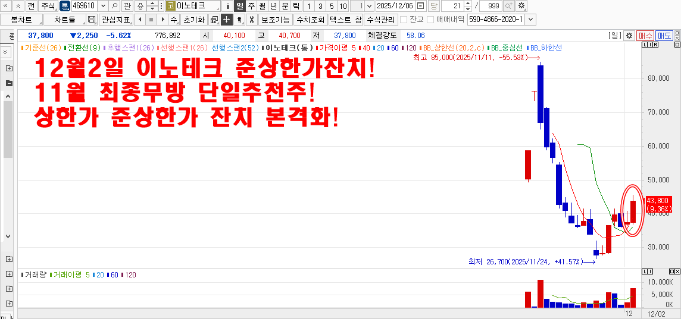Open the calendar date picker icon

(x=421, y=6)
